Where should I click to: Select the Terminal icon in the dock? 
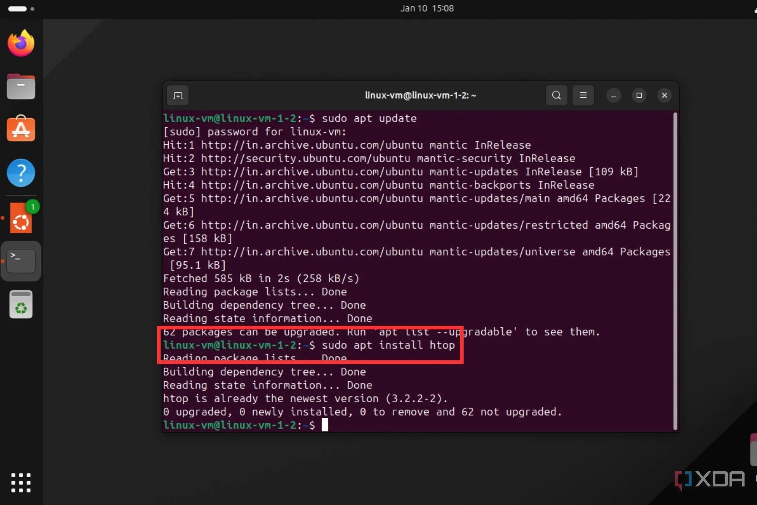(x=21, y=260)
